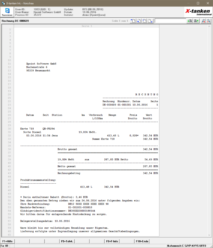Click 'Xpoint Software GmbH' address line
This screenshot has height=248, width=213.
point(41,64)
